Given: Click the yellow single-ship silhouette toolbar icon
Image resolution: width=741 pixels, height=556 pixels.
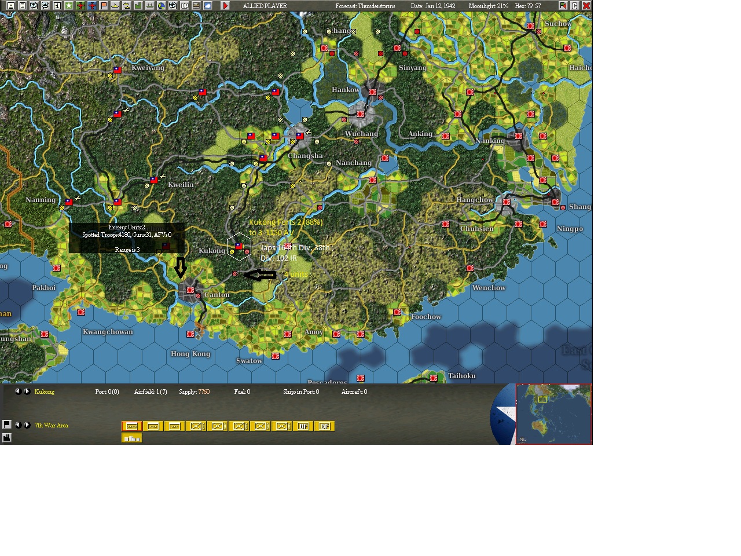Looking at the screenshot, I should tap(115, 6).
